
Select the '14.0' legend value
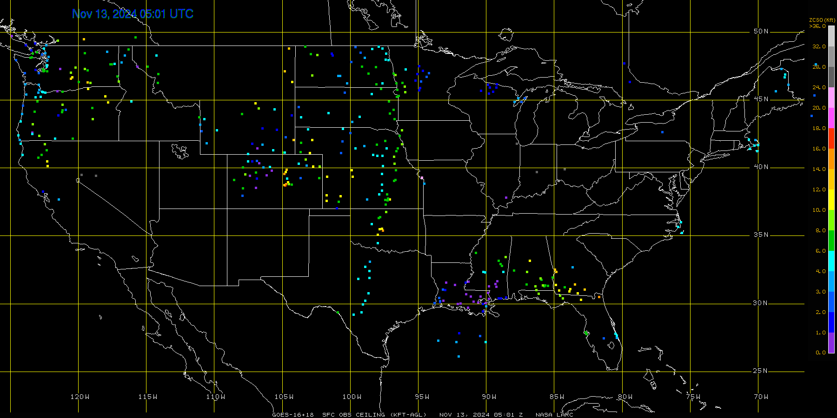[819, 169]
